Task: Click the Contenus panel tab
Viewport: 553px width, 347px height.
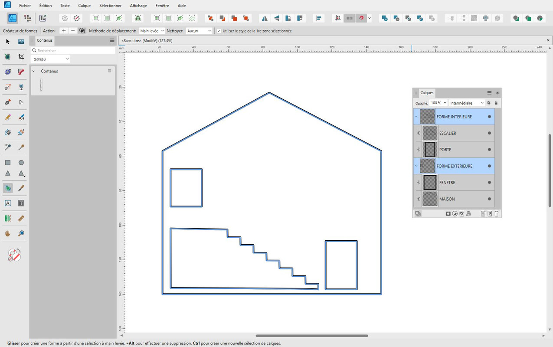Action: click(45, 40)
